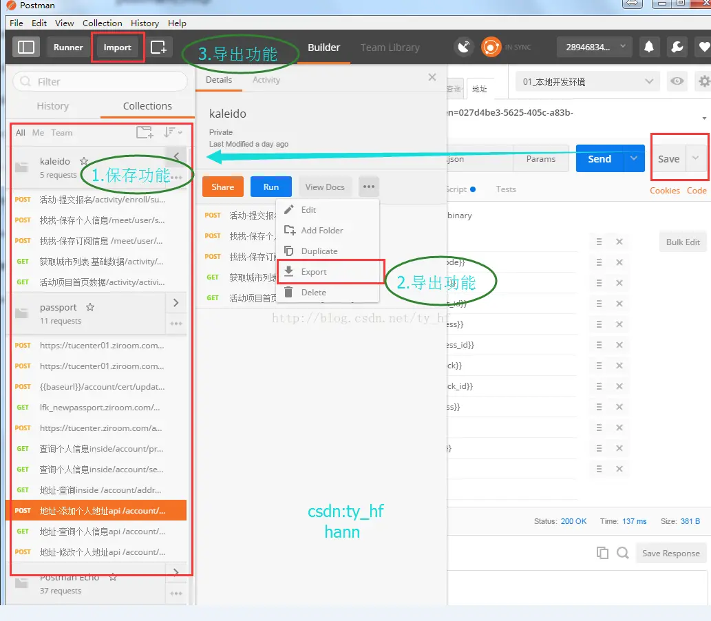The height and width of the screenshot is (621, 711).
Task: Click the orange sync status icon
Action: coord(491,48)
